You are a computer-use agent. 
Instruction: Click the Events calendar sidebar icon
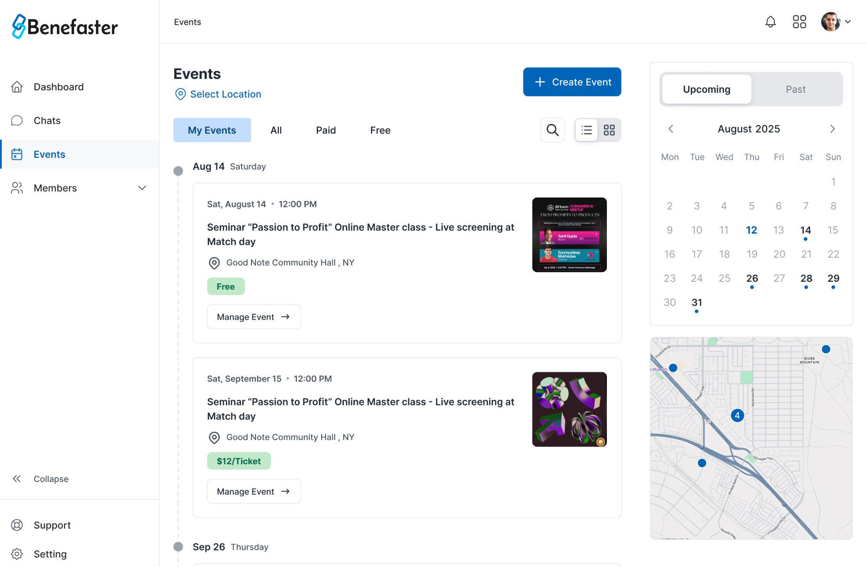click(17, 154)
